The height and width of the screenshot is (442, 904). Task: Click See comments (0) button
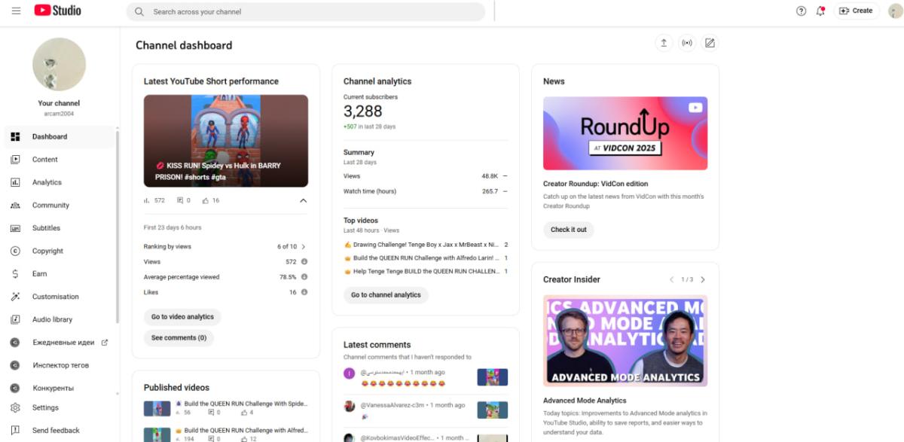point(179,338)
